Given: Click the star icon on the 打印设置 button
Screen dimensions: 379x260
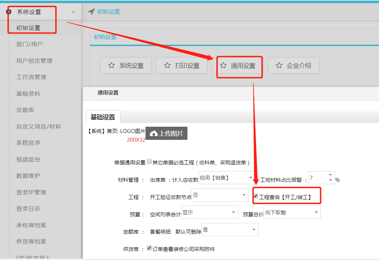Looking at the screenshot, I should pyautogui.click(x=167, y=65).
